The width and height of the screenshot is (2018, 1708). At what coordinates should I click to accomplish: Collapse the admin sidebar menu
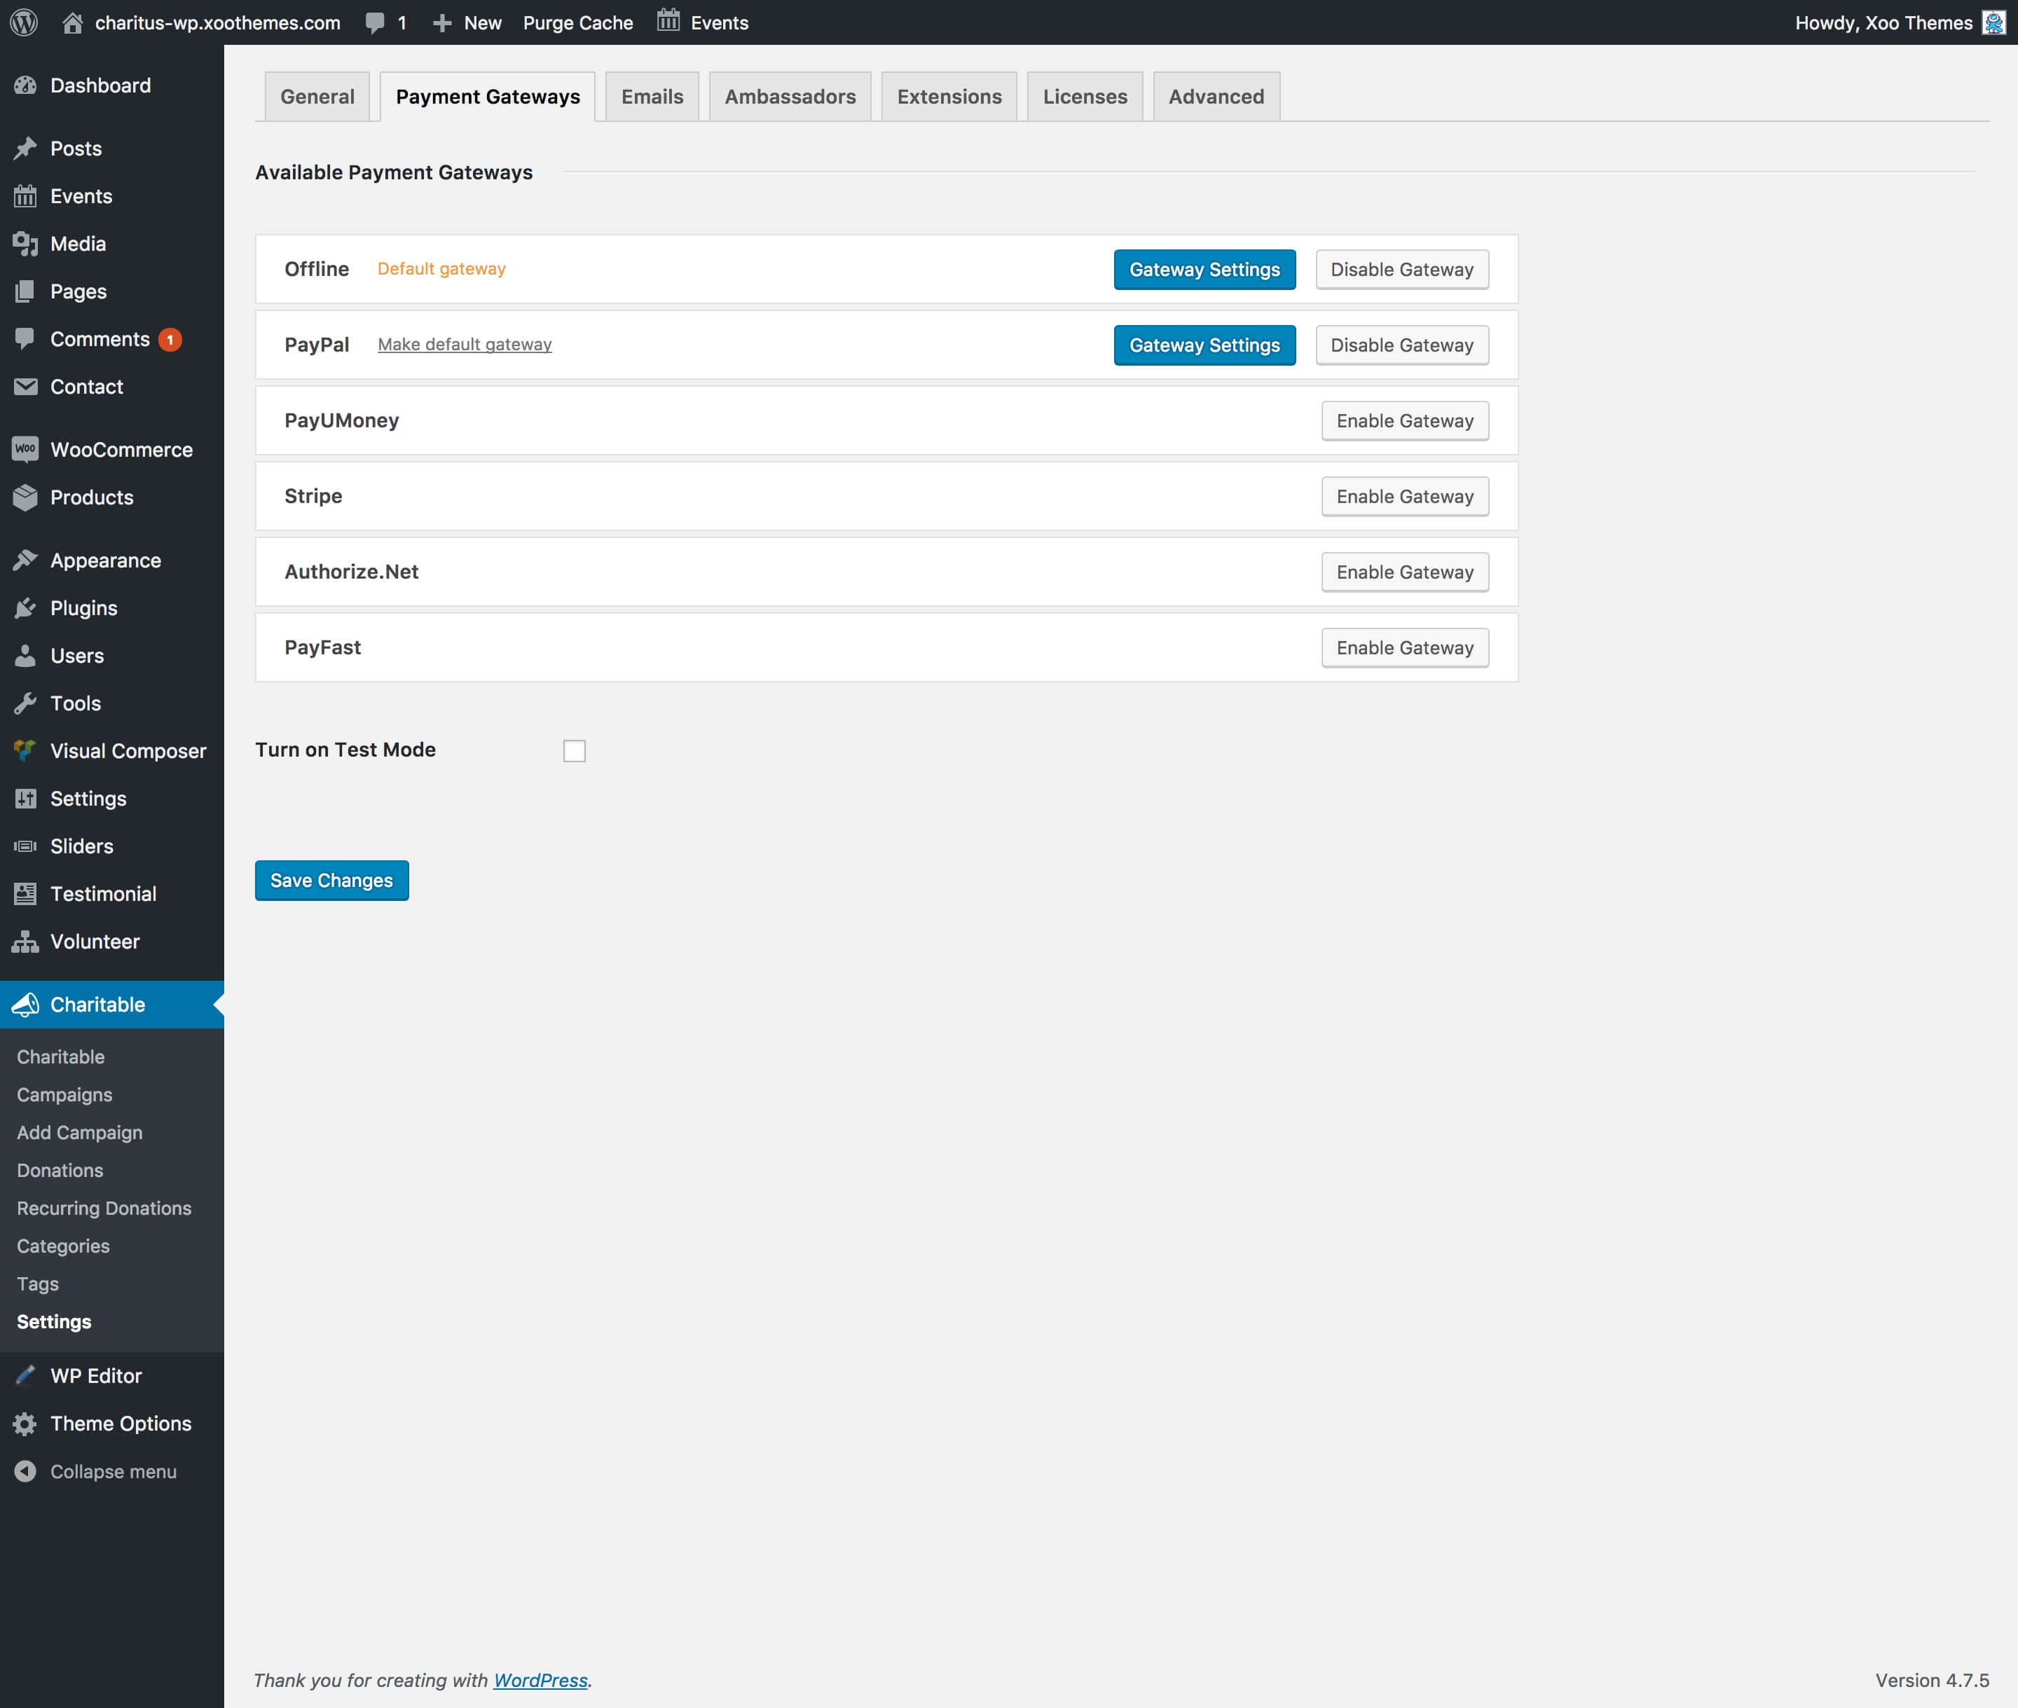[97, 1471]
